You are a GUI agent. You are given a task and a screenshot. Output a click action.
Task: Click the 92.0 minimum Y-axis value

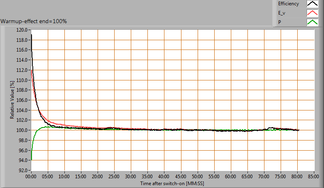click(x=22, y=171)
